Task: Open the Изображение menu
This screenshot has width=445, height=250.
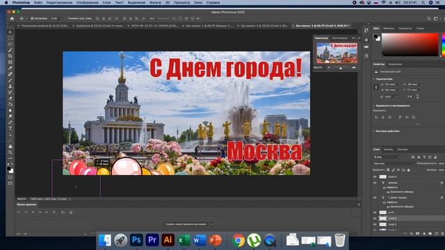Action: 88,3
